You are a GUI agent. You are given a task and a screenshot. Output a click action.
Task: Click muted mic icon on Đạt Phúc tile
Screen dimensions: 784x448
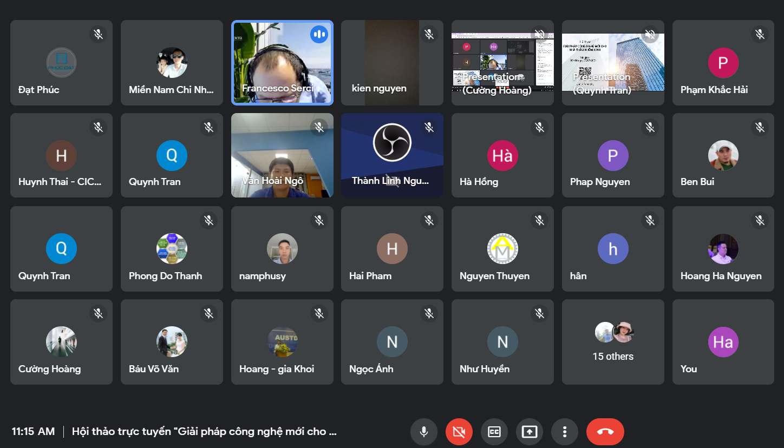tap(98, 35)
